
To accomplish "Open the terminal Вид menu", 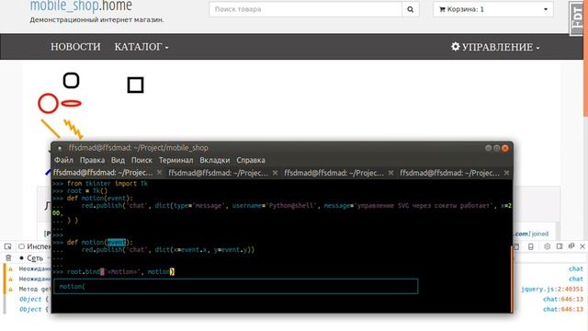I will 118,160.
